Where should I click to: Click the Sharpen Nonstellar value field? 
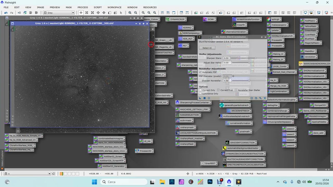pos(227,81)
